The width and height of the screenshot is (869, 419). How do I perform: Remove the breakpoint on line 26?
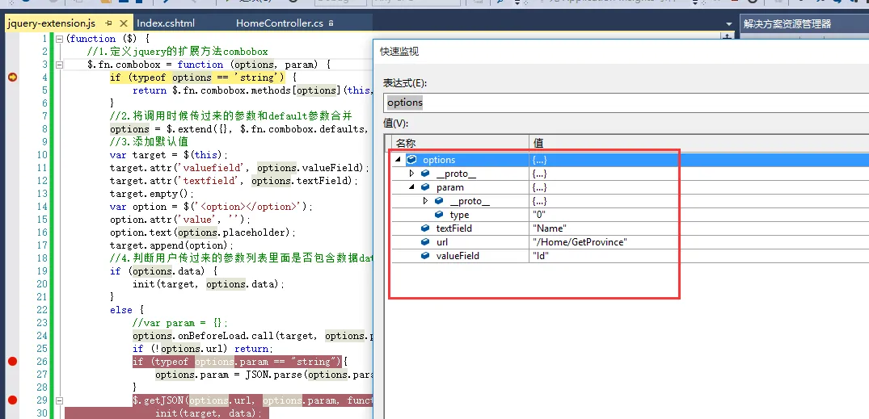12,362
